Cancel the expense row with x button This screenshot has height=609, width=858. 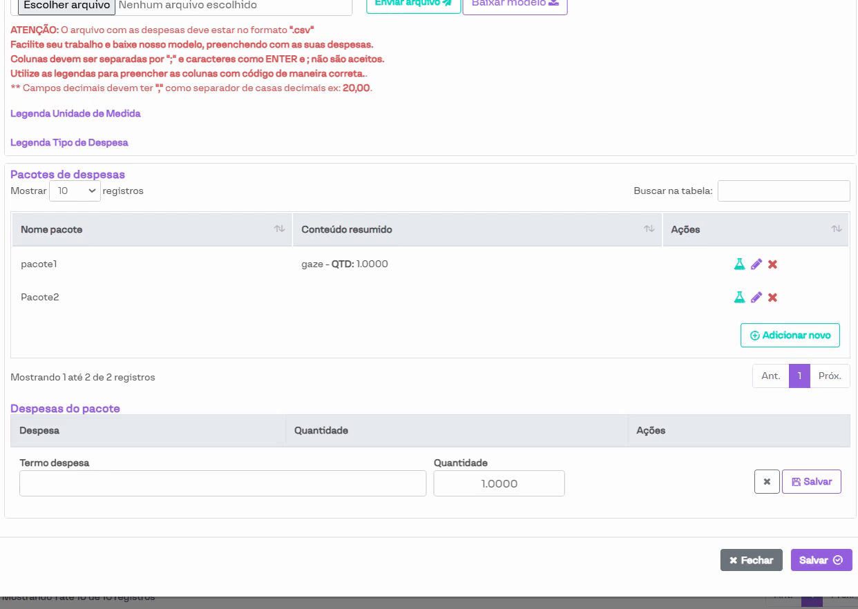click(x=767, y=482)
